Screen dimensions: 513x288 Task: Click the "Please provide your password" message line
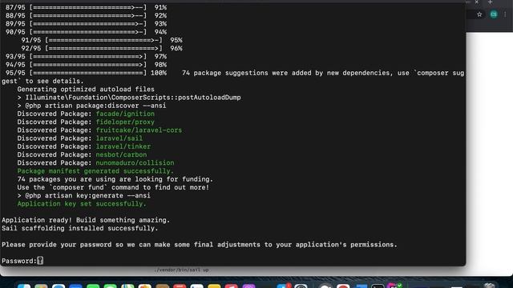click(200, 244)
